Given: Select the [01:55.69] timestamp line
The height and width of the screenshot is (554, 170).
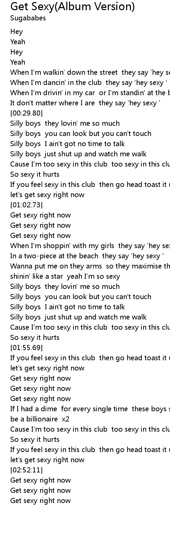Looking at the screenshot, I should click(27, 348).
